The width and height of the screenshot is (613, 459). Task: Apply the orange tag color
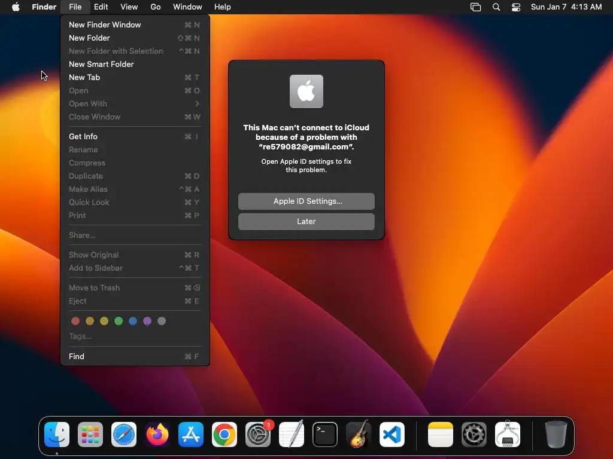(90, 321)
